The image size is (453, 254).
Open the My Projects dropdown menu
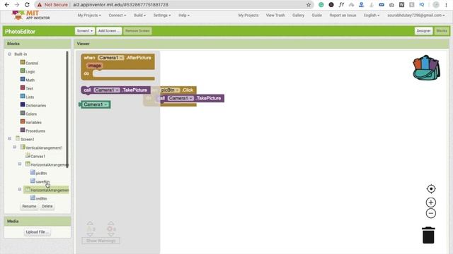(x=89, y=16)
